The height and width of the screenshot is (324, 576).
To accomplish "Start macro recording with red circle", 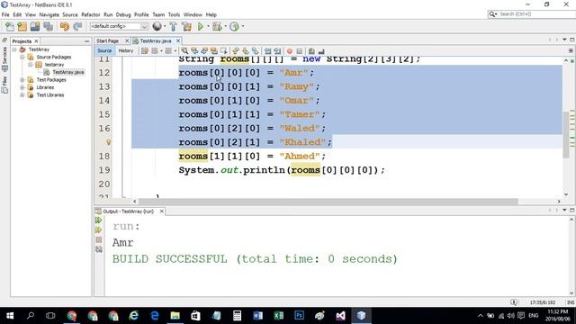I will click(x=290, y=51).
